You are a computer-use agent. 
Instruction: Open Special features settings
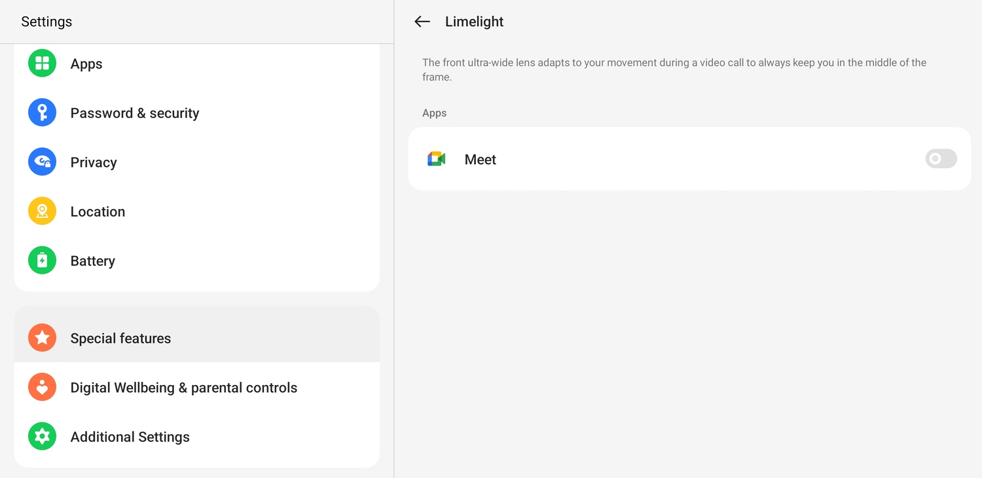[120, 338]
